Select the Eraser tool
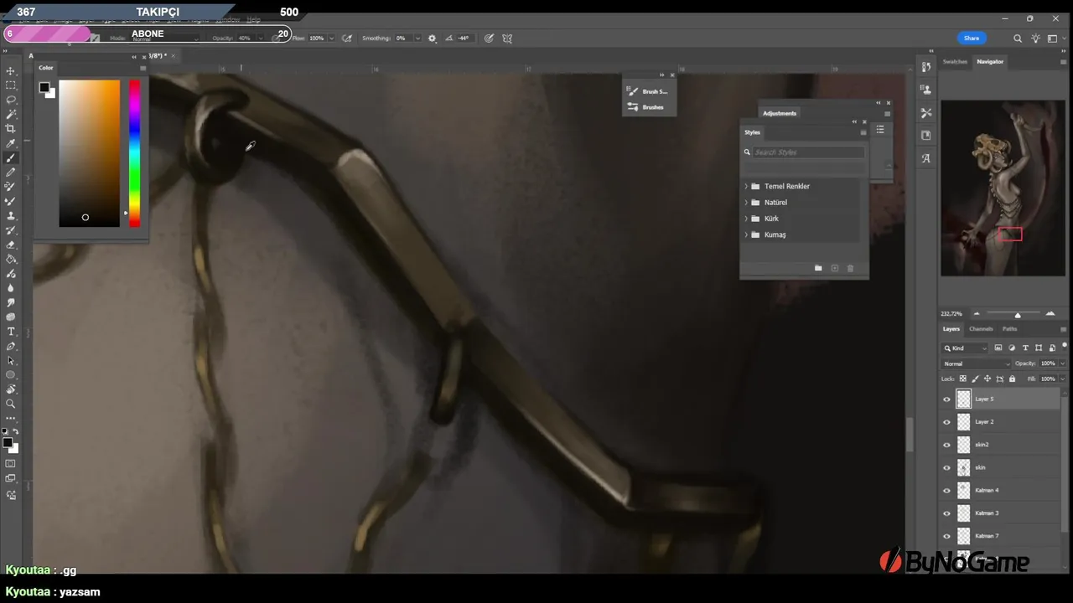The height and width of the screenshot is (603, 1073). pyautogui.click(x=11, y=245)
